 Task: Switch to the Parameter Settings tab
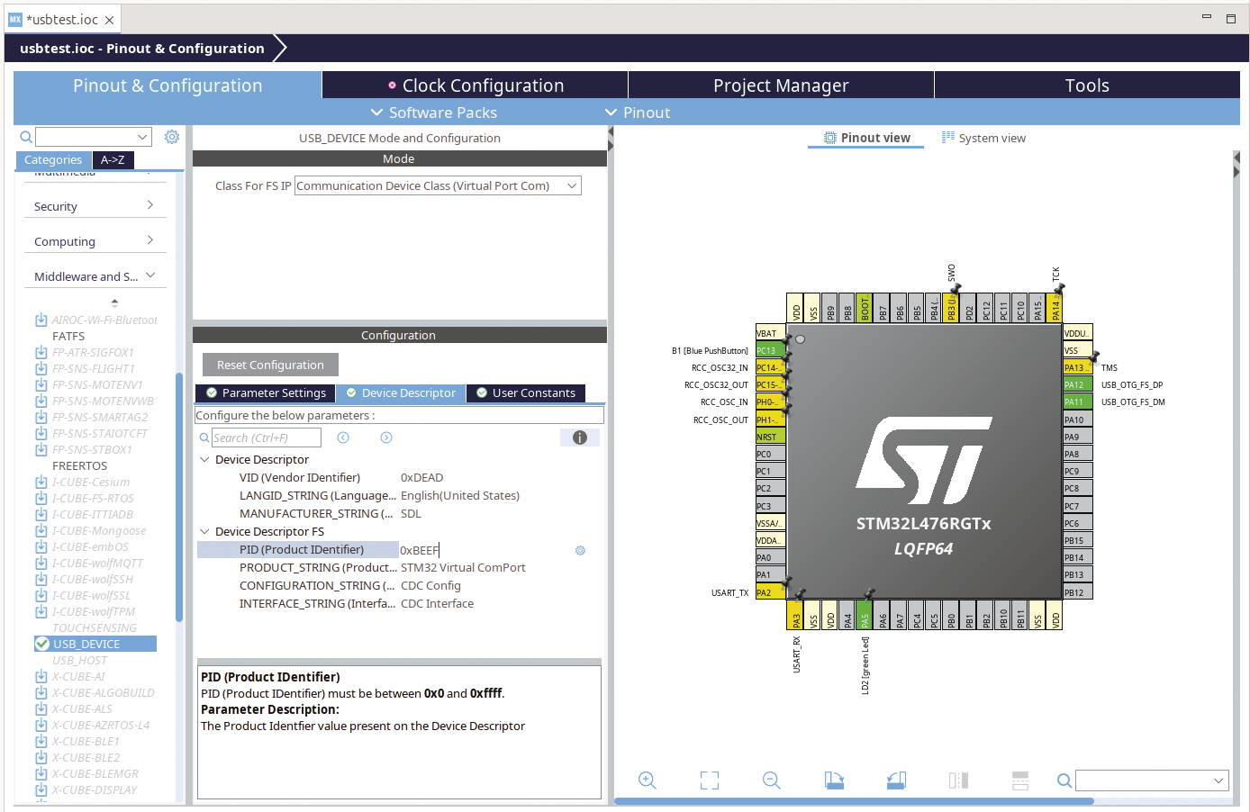pos(266,393)
